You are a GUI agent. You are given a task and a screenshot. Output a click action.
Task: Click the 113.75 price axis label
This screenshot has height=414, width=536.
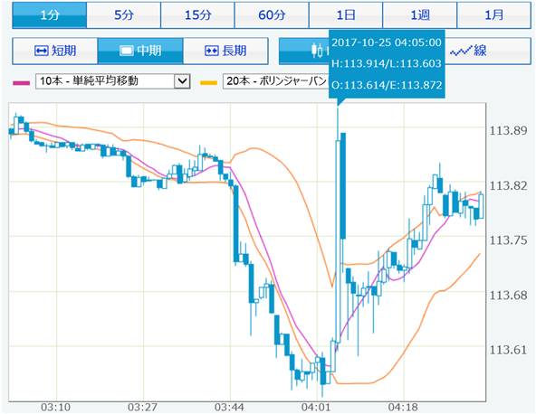(508, 240)
